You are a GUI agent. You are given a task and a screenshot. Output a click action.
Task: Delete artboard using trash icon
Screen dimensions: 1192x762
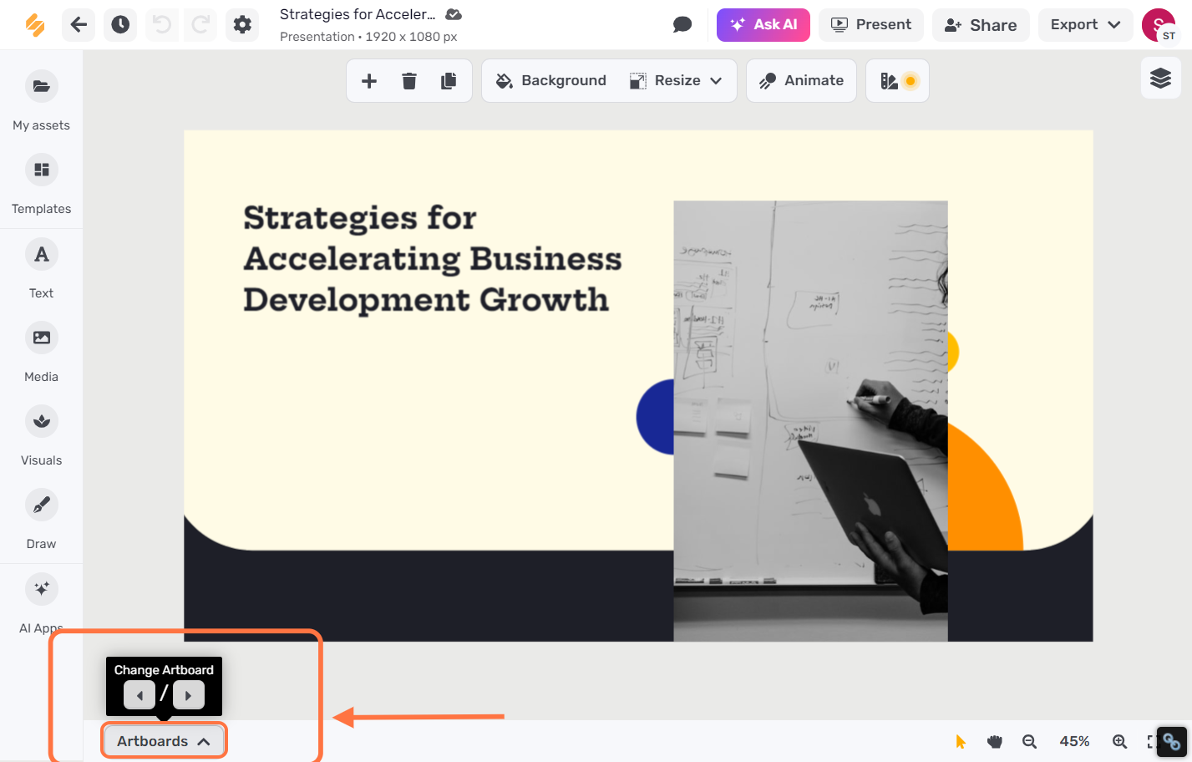tap(409, 81)
